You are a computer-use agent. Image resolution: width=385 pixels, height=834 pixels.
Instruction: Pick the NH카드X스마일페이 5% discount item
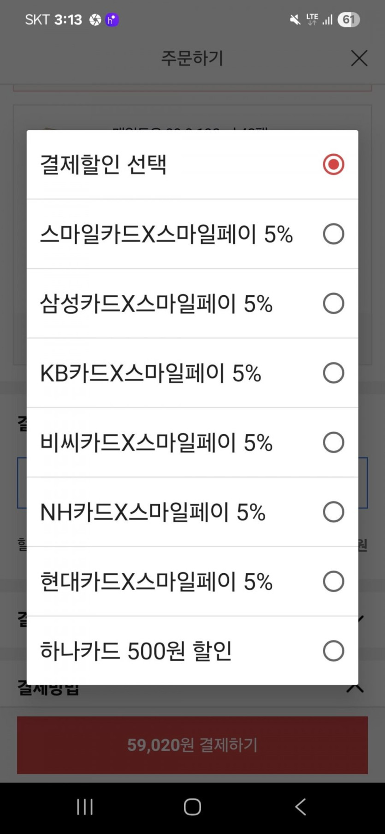(153, 512)
